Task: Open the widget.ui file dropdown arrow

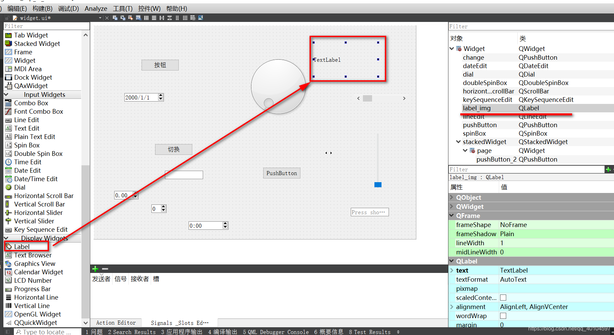Action: (100, 18)
